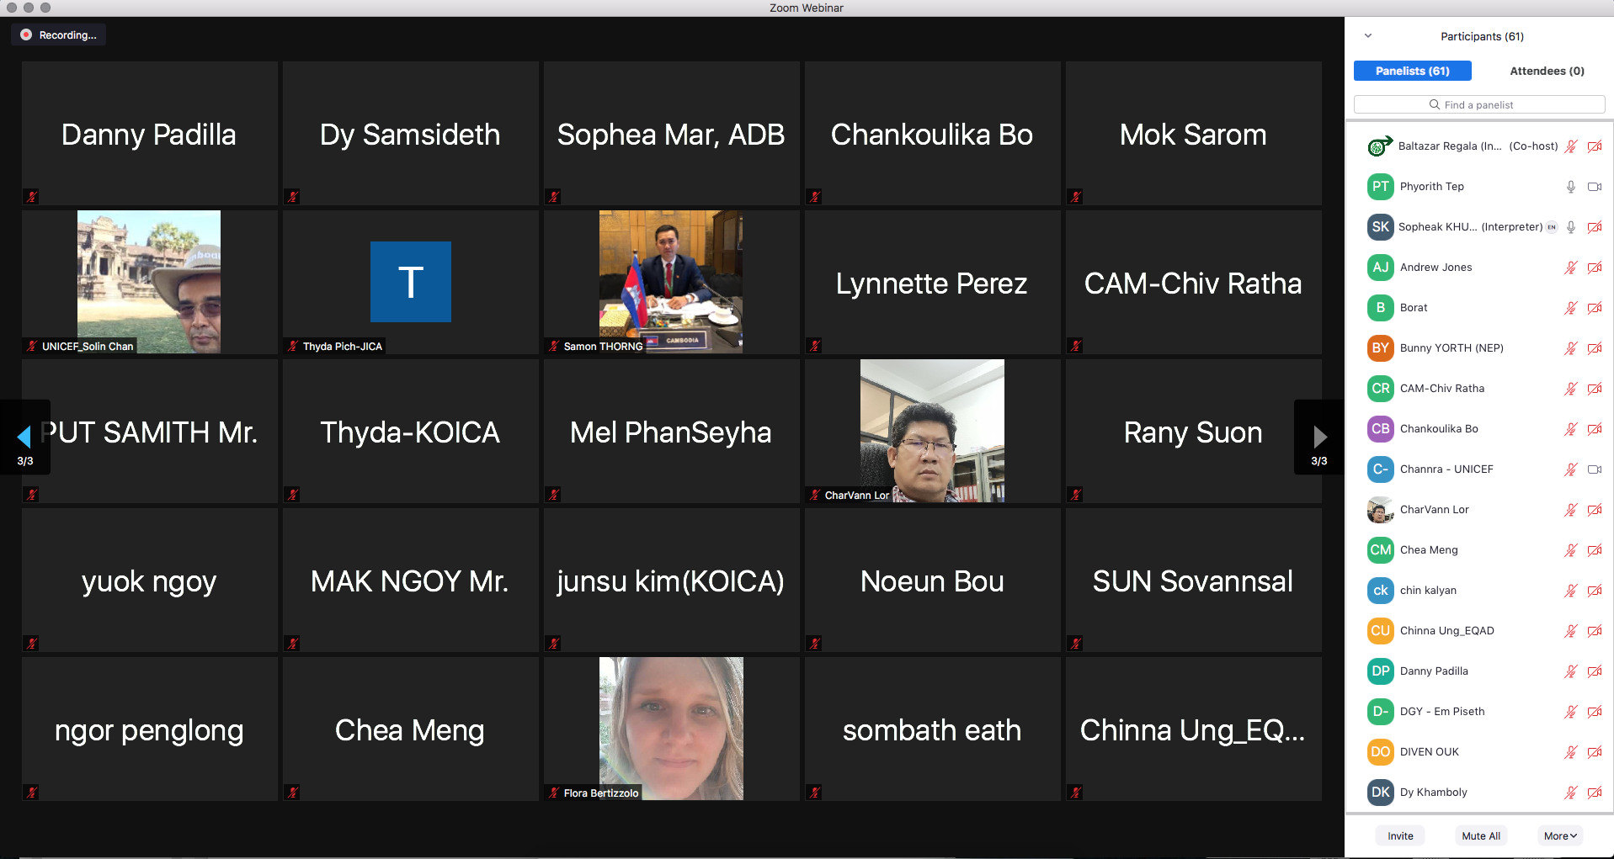
Task: Click Andrew Jones's muted microphone icon
Action: pos(1570,268)
